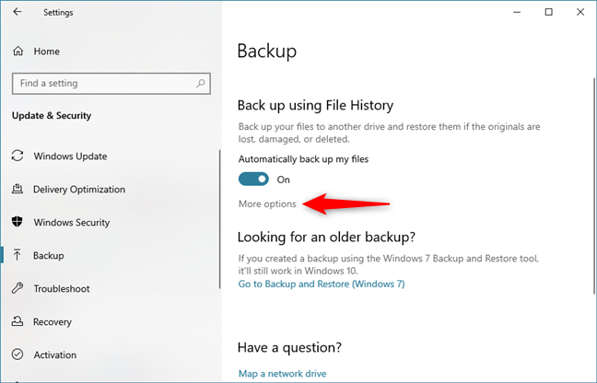Click the 'Backup' page title

pos(267,52)
